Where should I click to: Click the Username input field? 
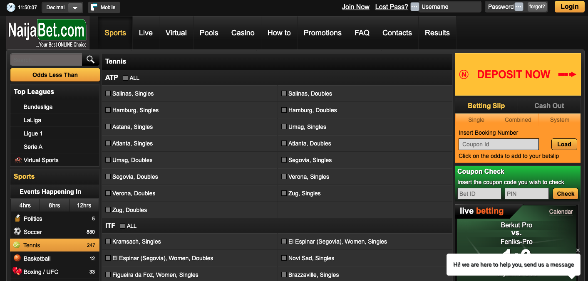450,7
